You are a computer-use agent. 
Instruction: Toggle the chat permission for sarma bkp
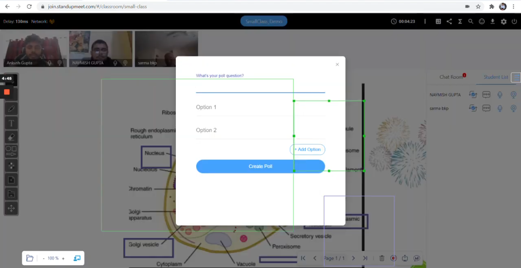(x=487, y=108)
